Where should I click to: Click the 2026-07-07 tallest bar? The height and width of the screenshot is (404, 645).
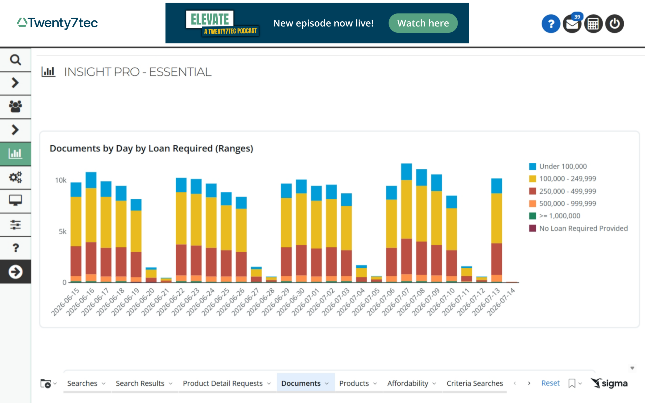click(406, 223)
